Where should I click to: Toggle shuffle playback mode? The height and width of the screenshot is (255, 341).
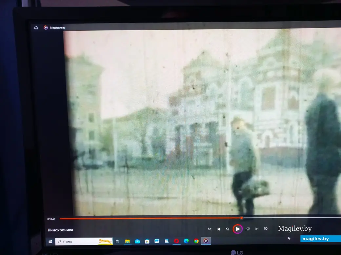point(210,229)
